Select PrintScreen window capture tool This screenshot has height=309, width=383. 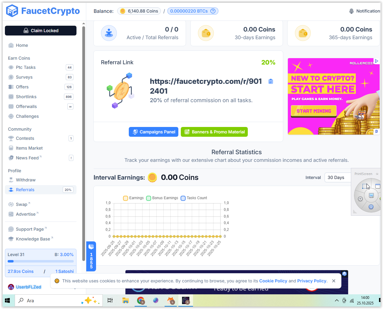(378, 186)
